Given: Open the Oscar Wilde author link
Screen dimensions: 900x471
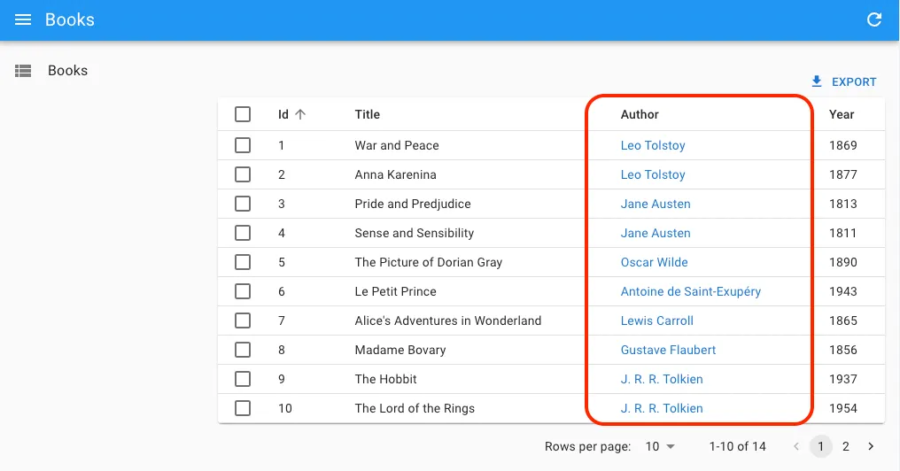Looking at the screenshot, I should (x=654, y=262).
